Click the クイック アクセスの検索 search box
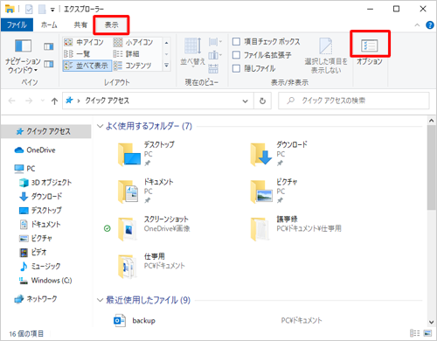Viewport: 437px width, 341px height. (354, 101)
